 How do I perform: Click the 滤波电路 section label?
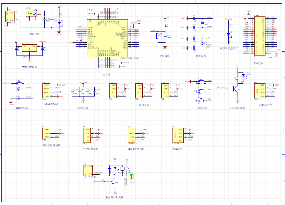coord(83,108)
